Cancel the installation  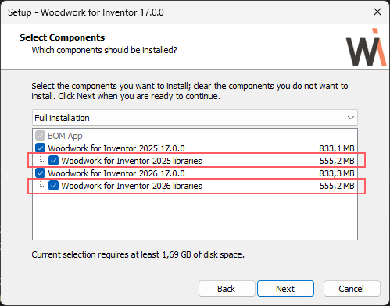coord(352,289)
